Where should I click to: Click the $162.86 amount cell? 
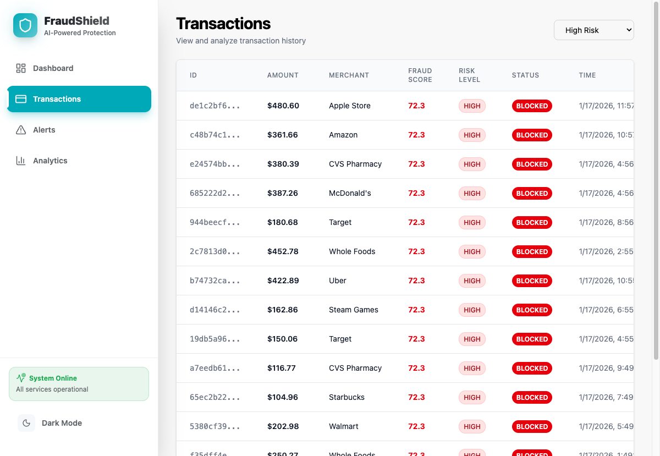tap(283, 310)
